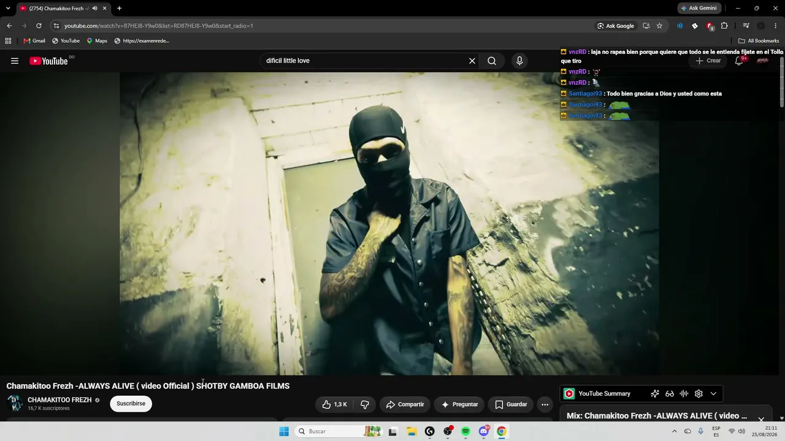Click the taskbar Buscar search box
Viewport: 785px width, 441px height.
pos(339,431)
